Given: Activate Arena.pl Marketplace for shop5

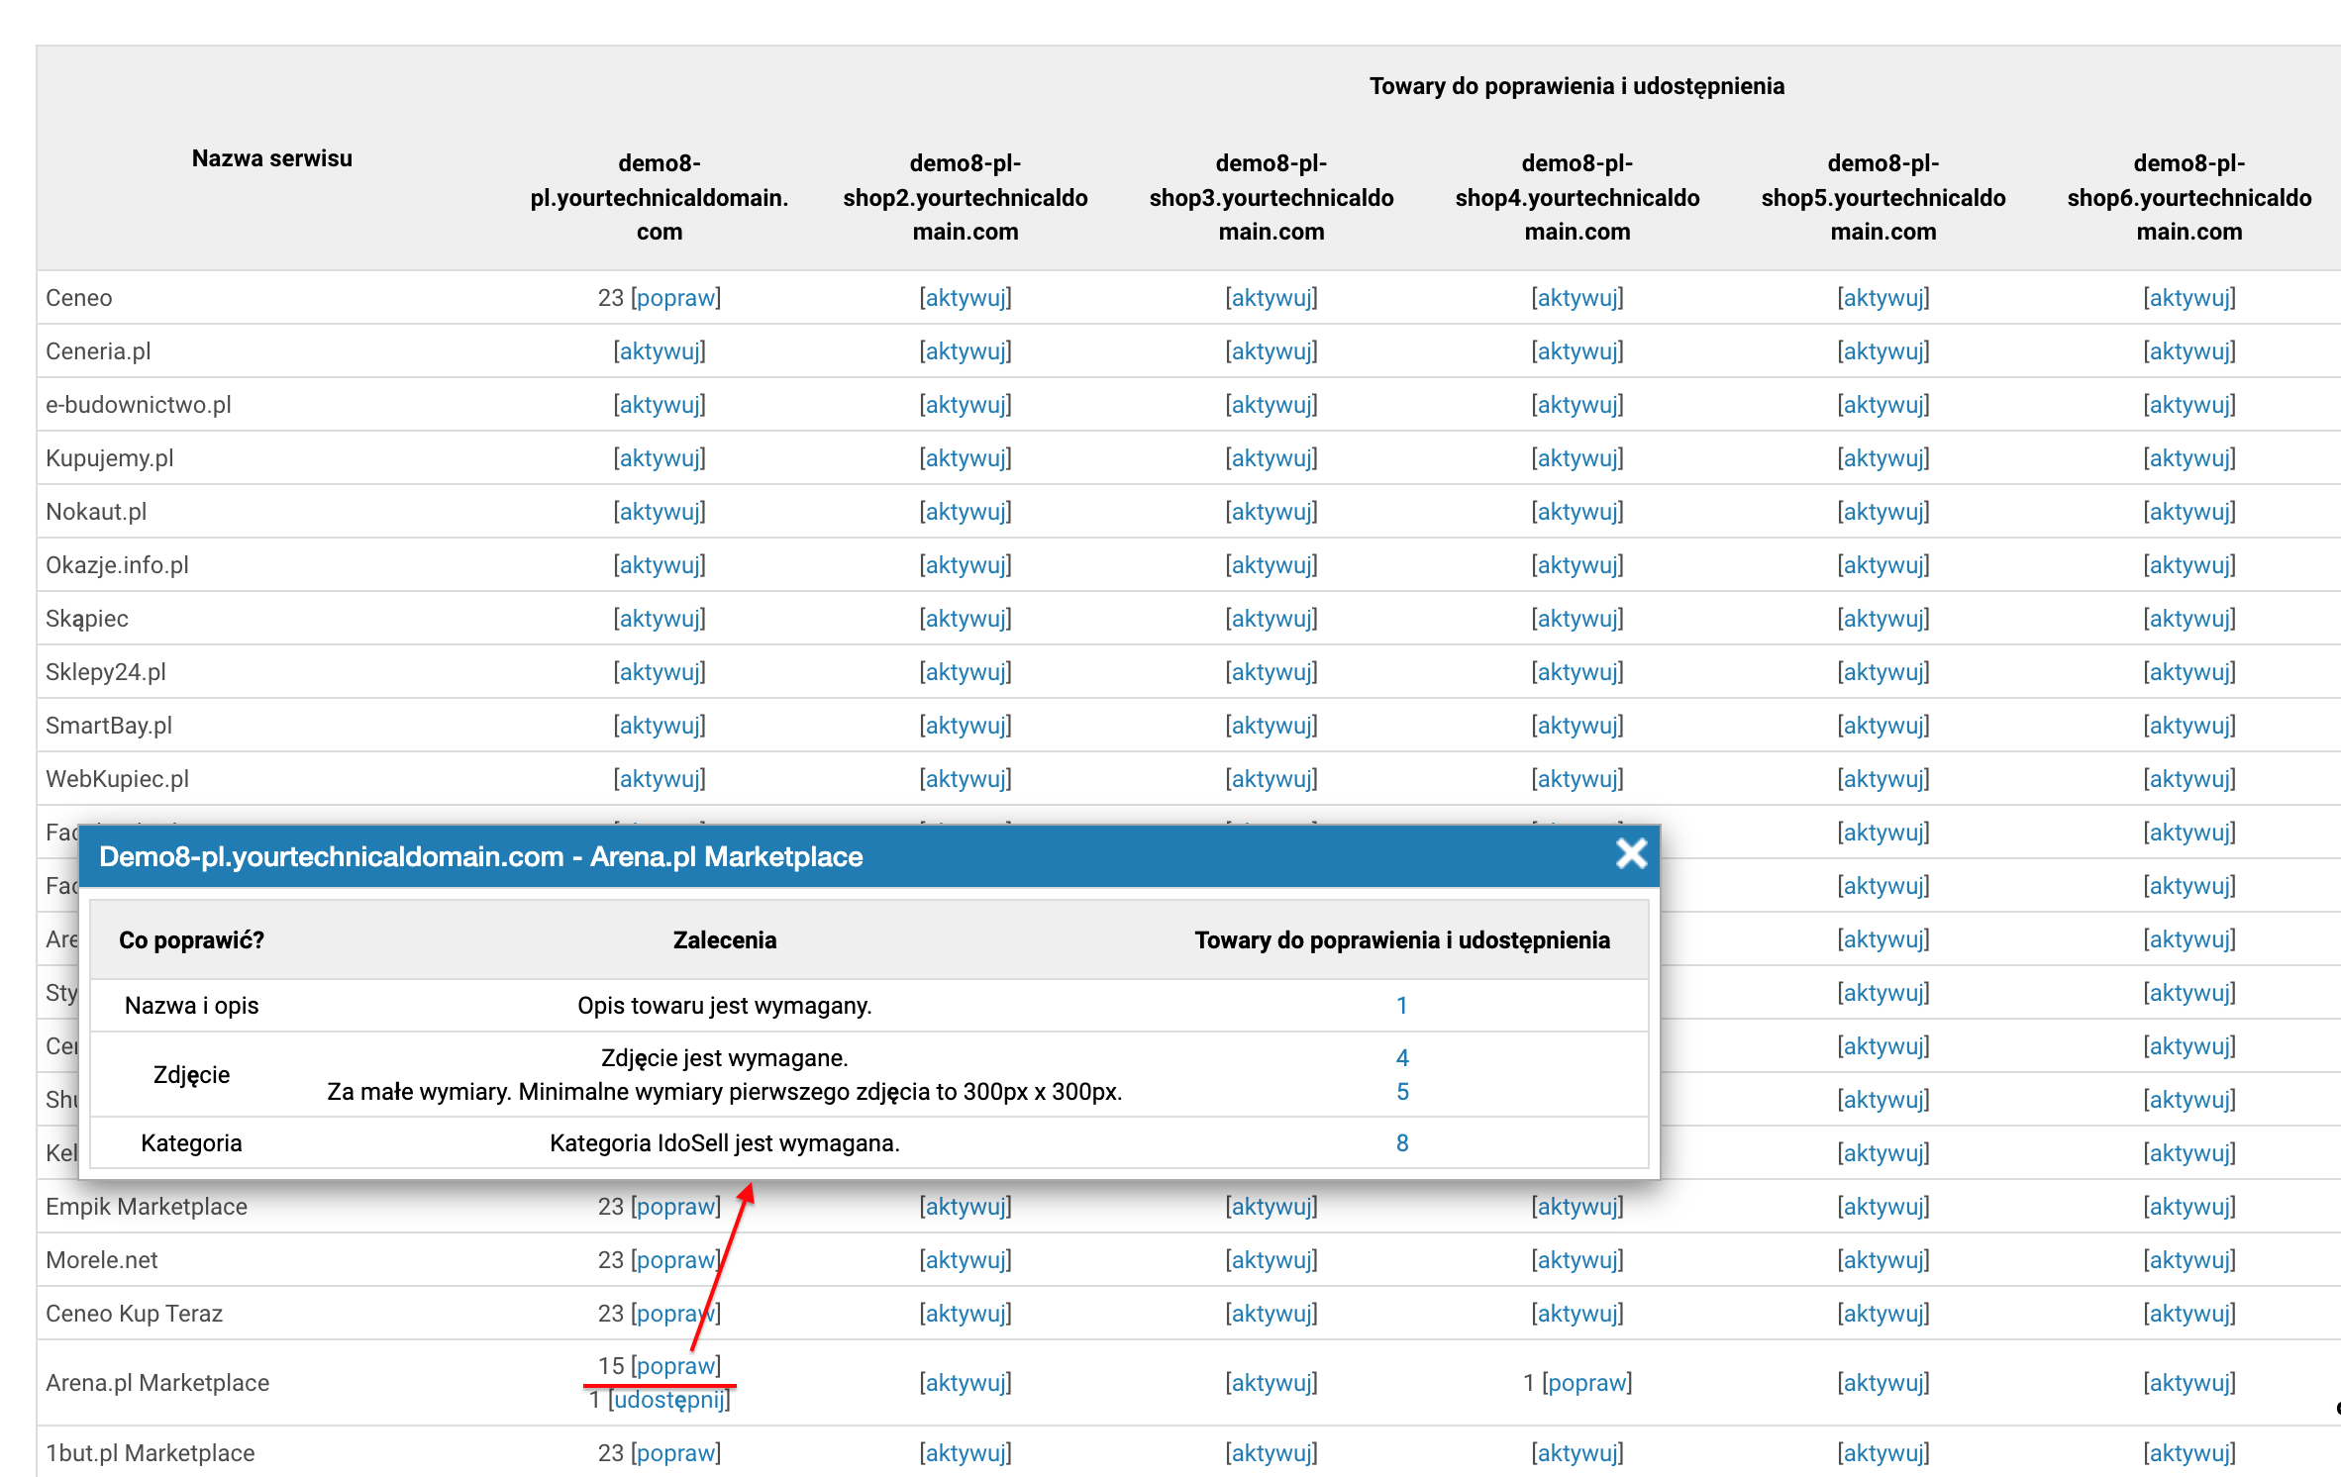Looking at the screenshot, I should [1883, 1383].
